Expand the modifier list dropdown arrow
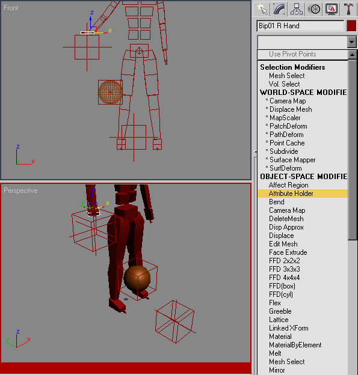The height and width of the screenshot is (375, 358). (351, 42)
